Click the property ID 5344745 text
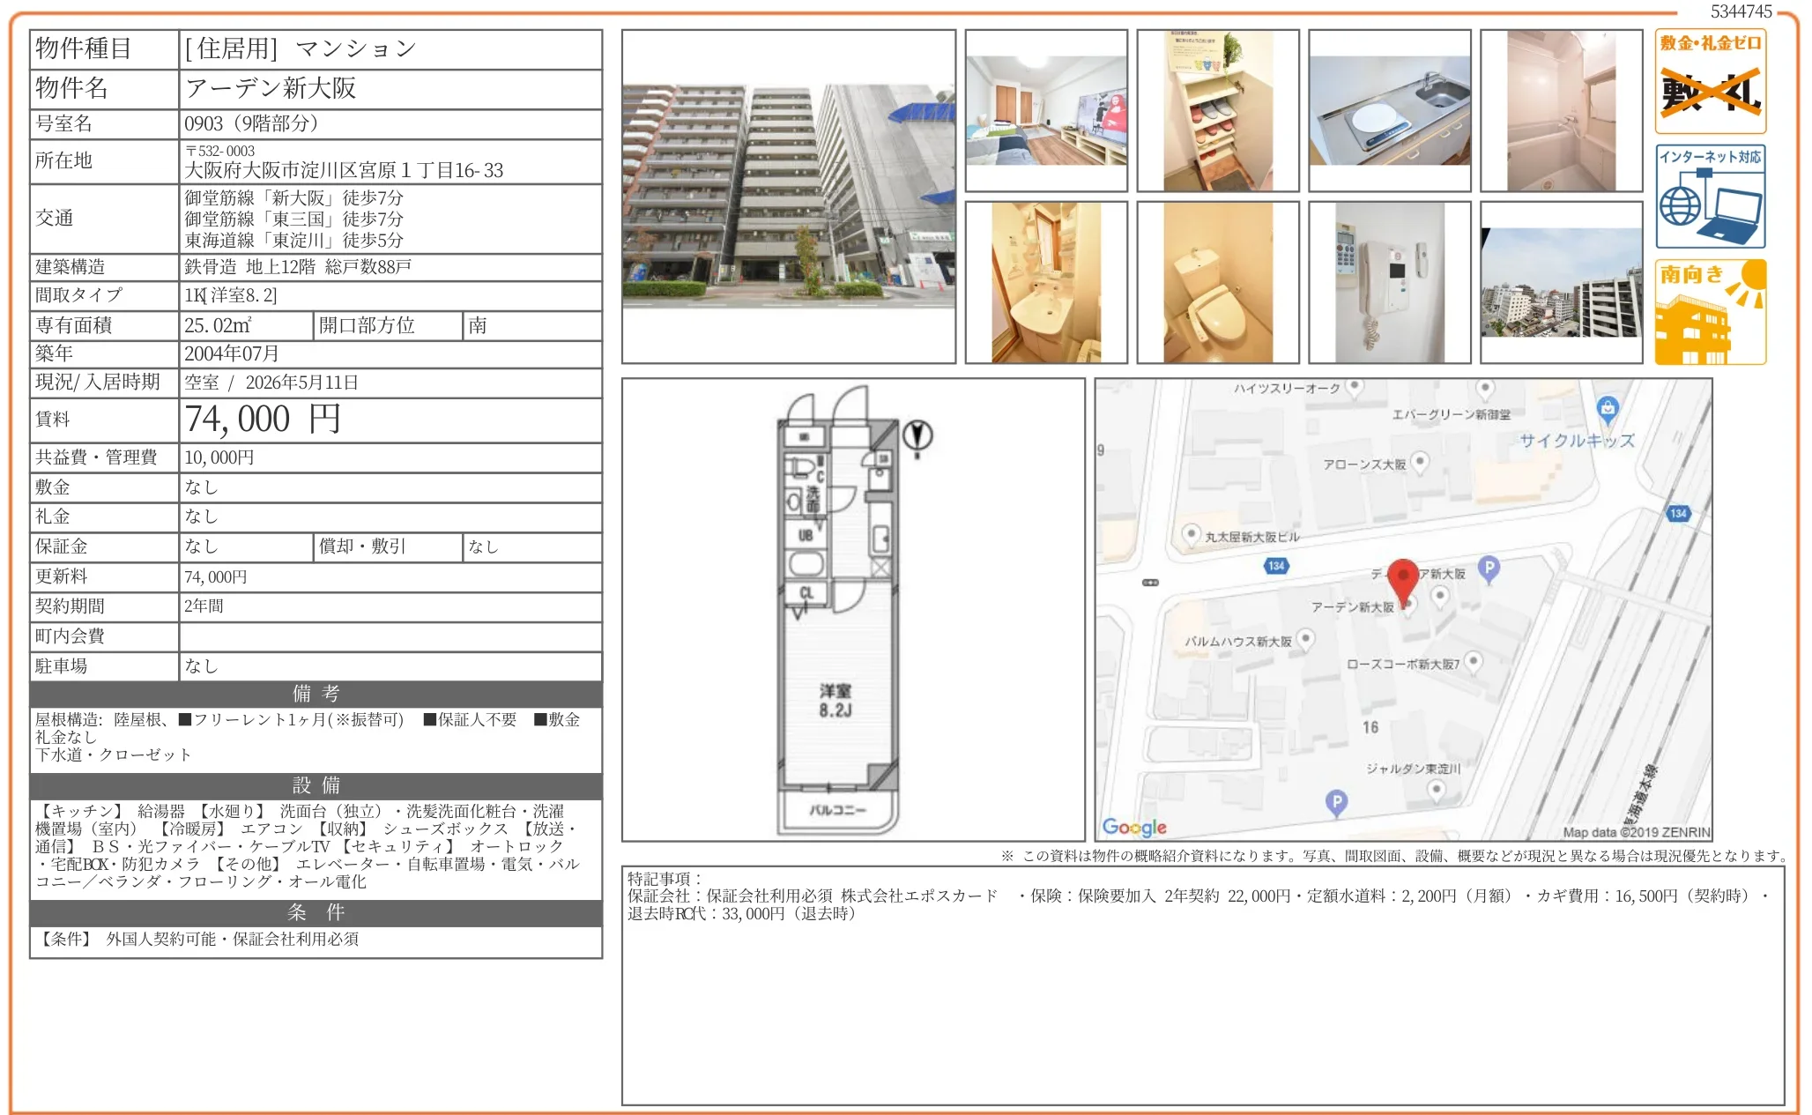Viewport: 1812px width, 1115px height. (x=1741, y=11)
